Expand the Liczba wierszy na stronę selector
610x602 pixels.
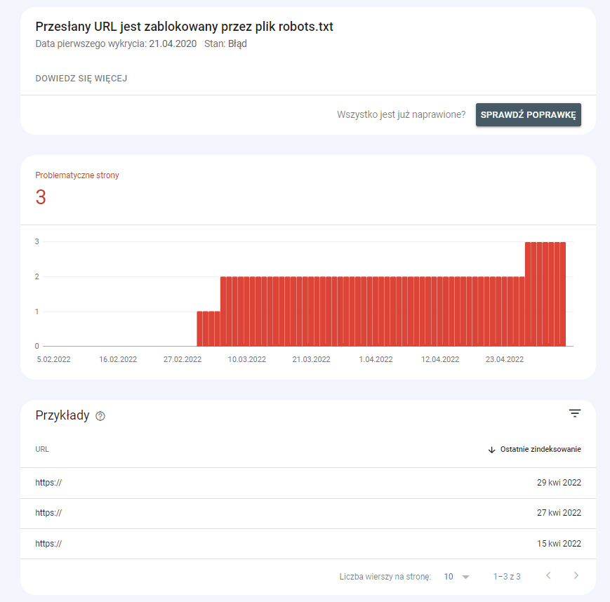click(x=454, y=576)
